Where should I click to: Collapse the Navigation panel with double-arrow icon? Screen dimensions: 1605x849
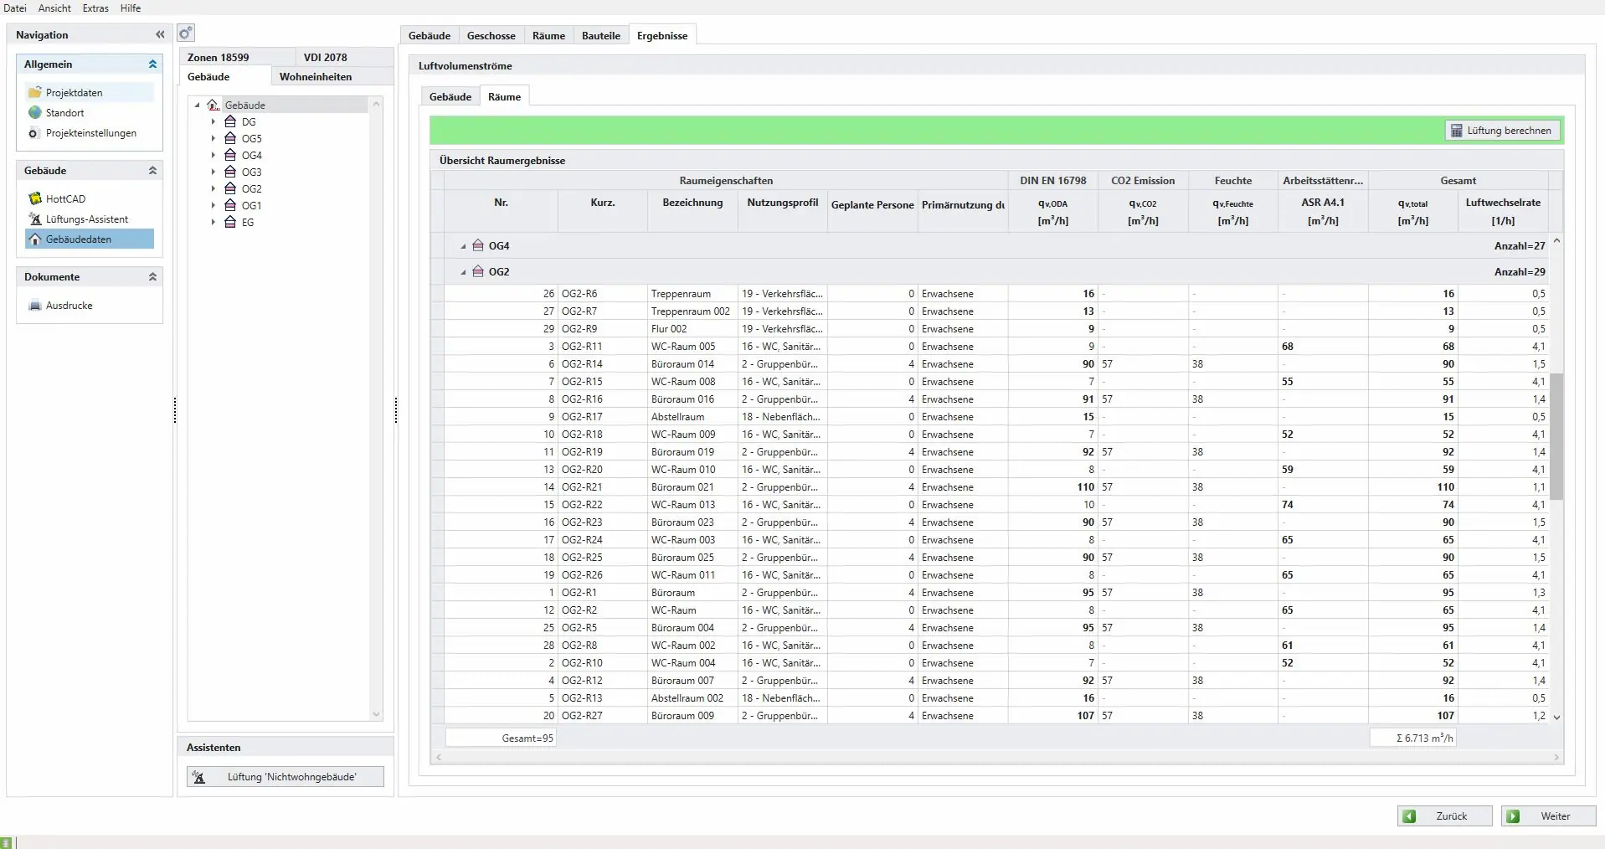tap(160, 34)
